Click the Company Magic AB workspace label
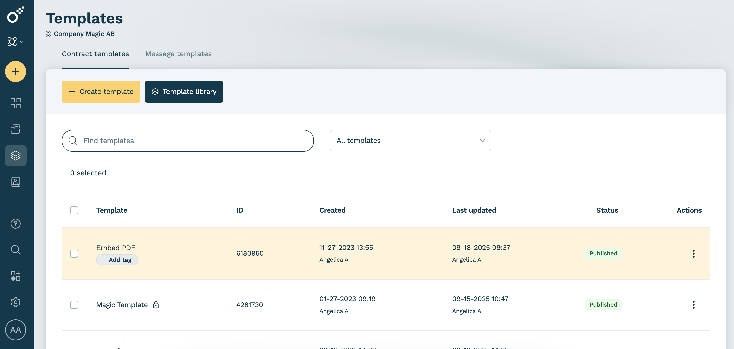Screen dimensions: 734x349 click(84, 34)
